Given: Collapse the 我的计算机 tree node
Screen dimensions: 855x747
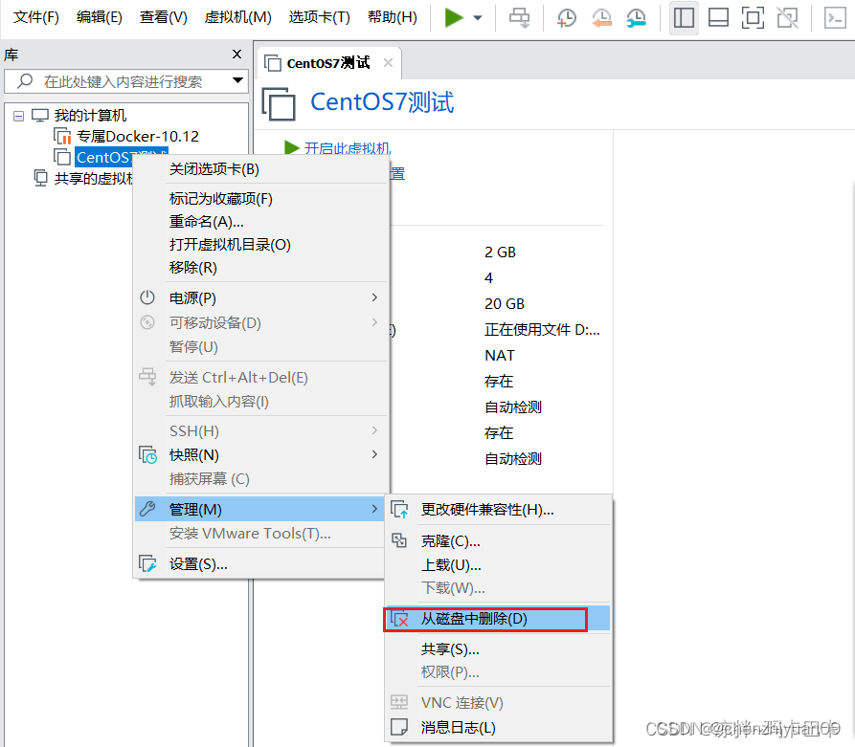Looking at the screenshot, I should [18, 116].
